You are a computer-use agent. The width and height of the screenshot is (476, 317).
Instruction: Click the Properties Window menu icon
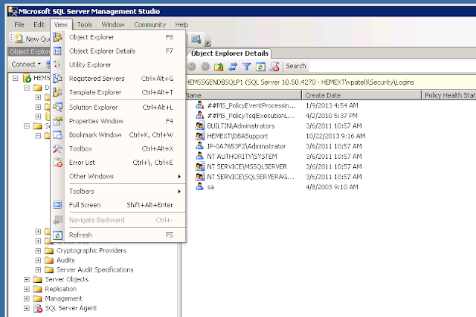pyautogui.click(x=57, y=121)
